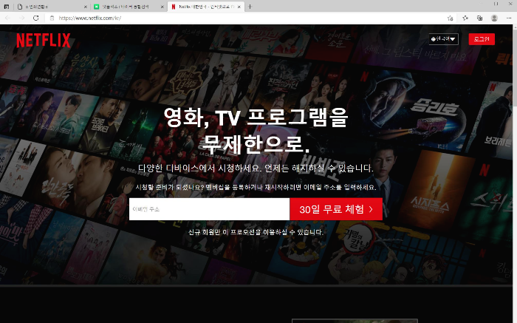Switch to the first browser tab
Screen dimensions: 517x323
click(x=51, y=7)
